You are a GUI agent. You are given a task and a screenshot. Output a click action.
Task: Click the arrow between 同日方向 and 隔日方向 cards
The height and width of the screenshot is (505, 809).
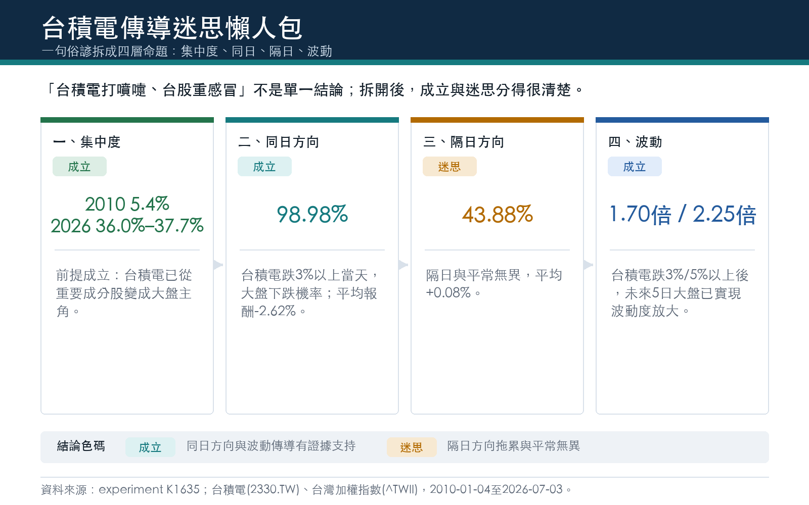[403, 265]
